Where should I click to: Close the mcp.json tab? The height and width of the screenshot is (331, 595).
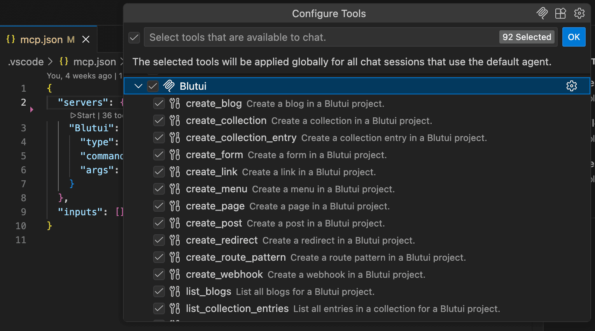86,40
